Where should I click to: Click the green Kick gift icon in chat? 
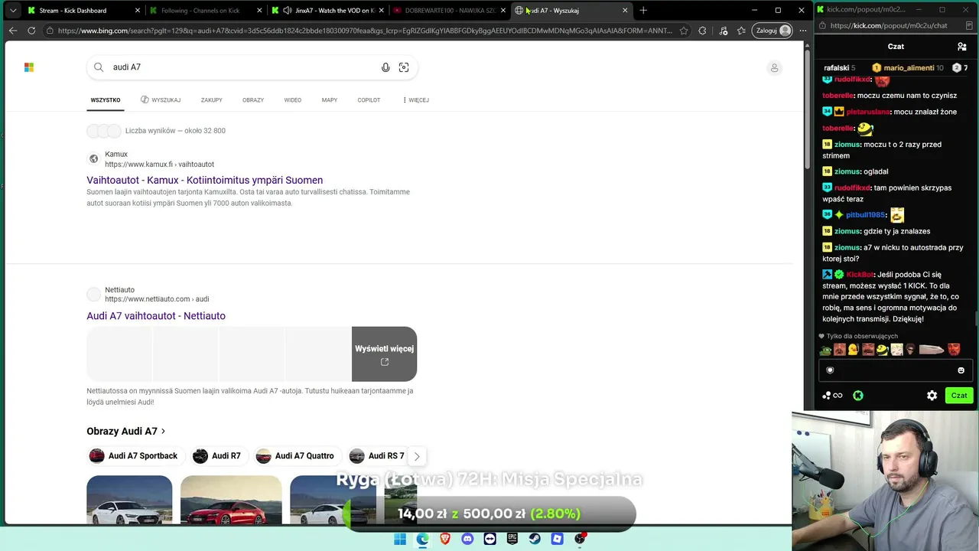[858, 396]
